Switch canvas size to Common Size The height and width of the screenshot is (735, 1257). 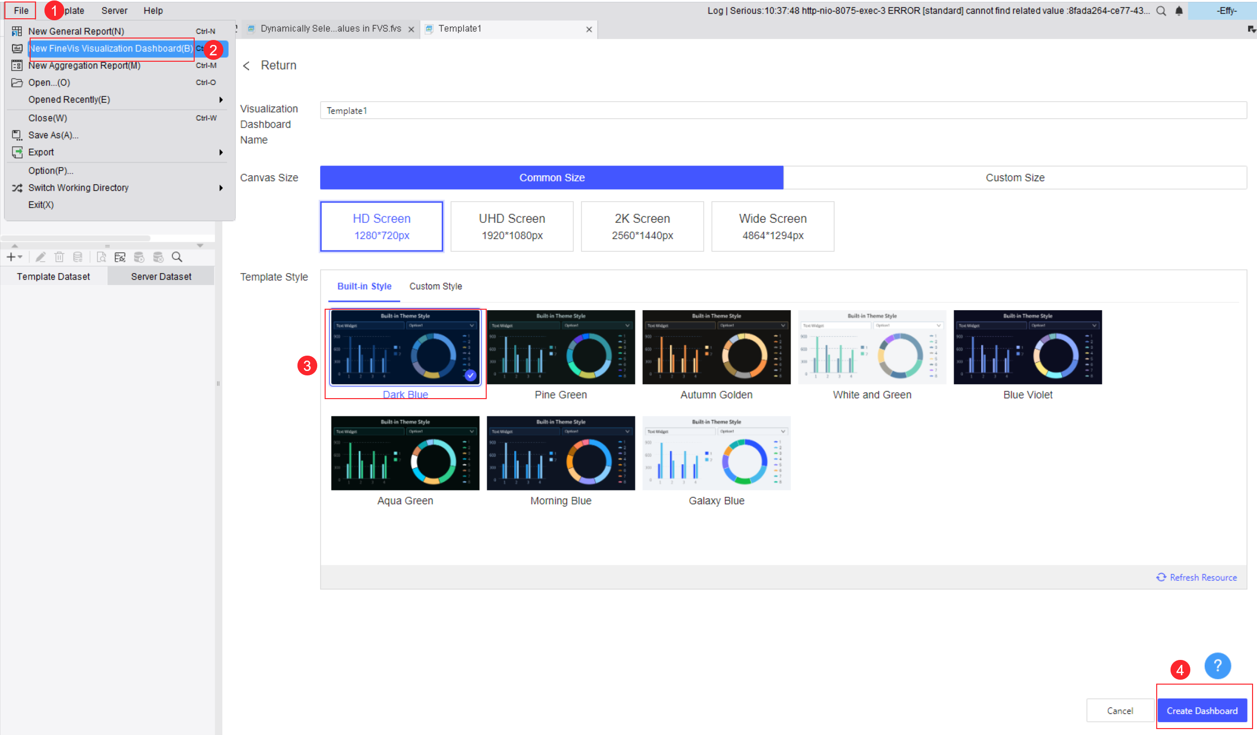[552, 177]
